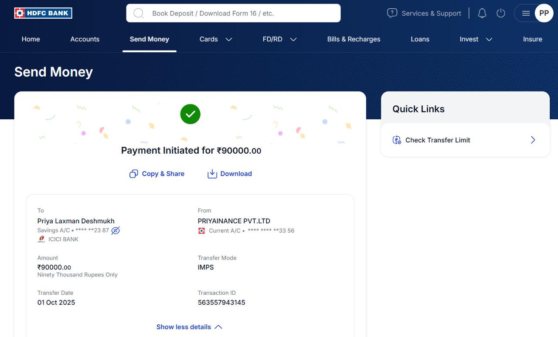Open the hamburger menu icon

[x=526, y=13]
